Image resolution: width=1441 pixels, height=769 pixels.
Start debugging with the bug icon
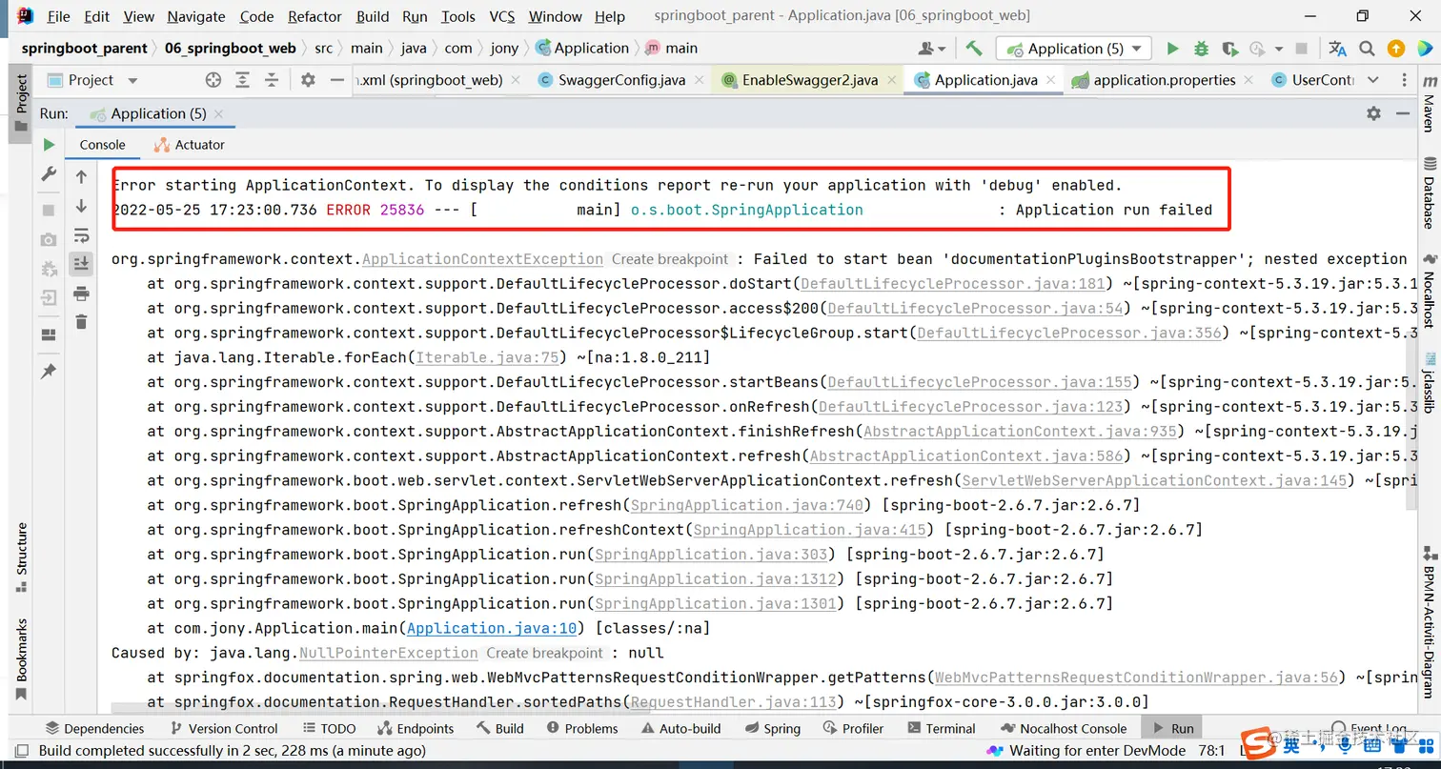click(1201, 49)
